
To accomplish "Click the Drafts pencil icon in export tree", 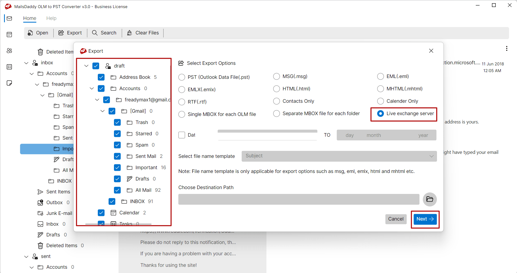I will pos(130,179).
